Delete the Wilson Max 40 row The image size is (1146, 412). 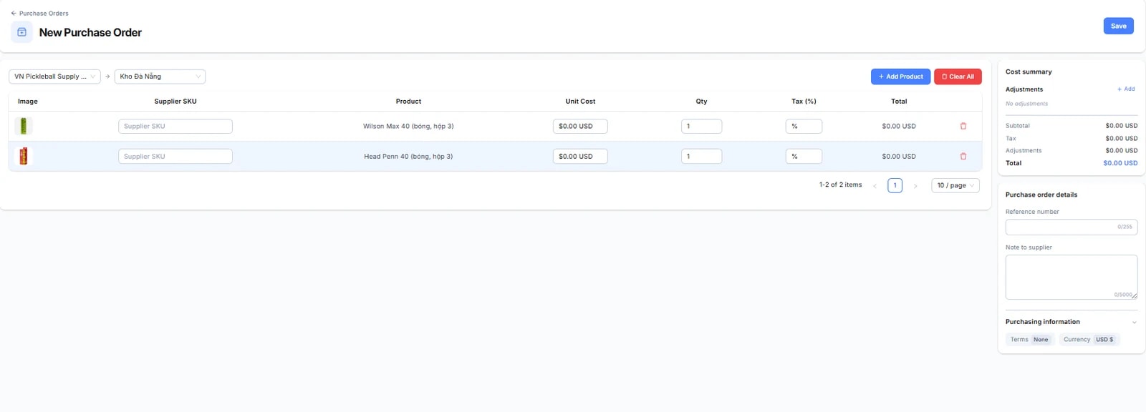[963, 126]
